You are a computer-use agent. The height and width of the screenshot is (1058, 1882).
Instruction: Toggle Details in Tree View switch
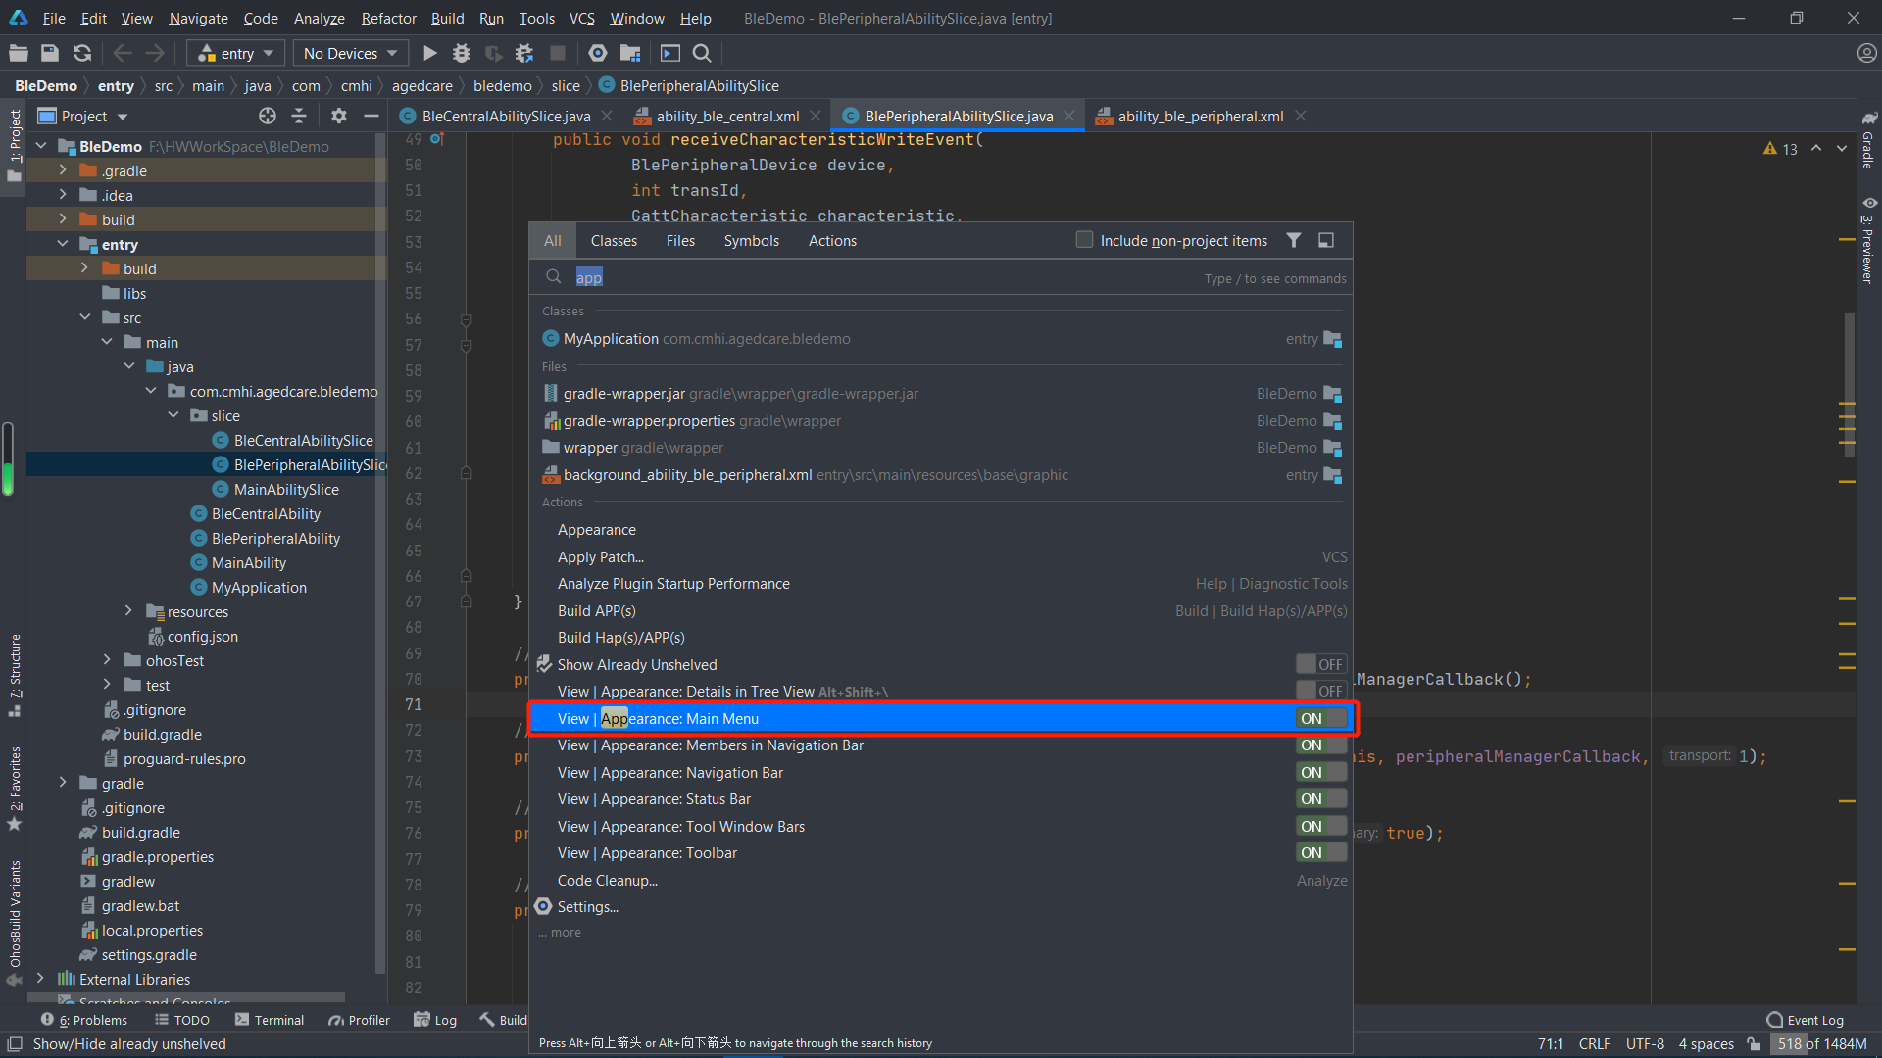point(1321,692)
